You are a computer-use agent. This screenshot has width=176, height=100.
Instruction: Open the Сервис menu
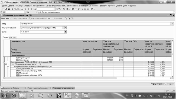[119, 6]
